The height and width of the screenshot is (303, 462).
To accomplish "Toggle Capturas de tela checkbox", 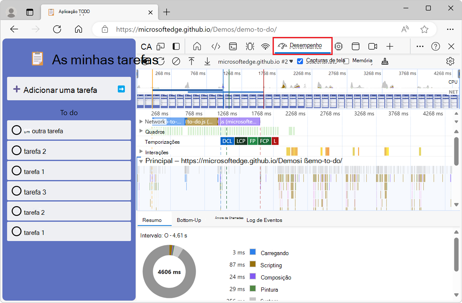I will coord(300,61).
